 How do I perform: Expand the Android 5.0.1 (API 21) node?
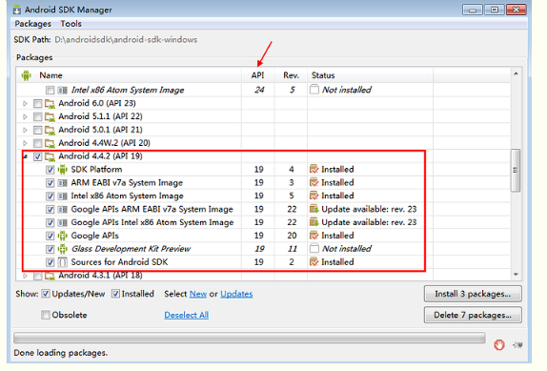(x=25, y=130)
